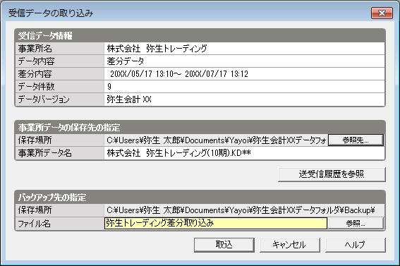This screenshot has width=400, height=266.
Task: Click the 事業所データ名 row label
Action: pyautogui.click(x=44, y=153)
